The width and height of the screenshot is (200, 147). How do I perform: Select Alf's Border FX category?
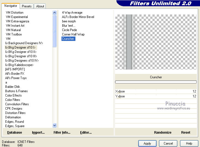[x=14, y=74]
